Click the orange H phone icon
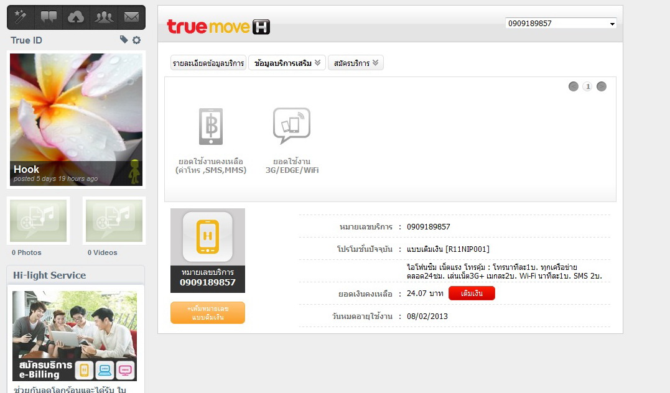 point(208,237)
